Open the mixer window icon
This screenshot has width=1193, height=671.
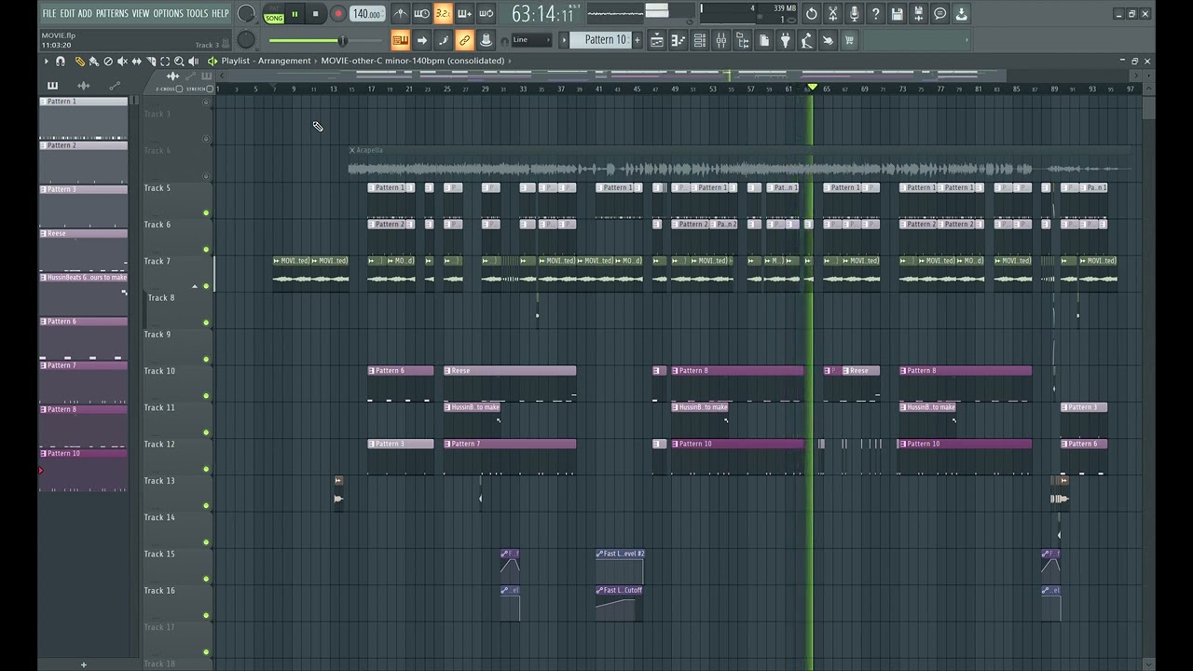tap(720, 40)
